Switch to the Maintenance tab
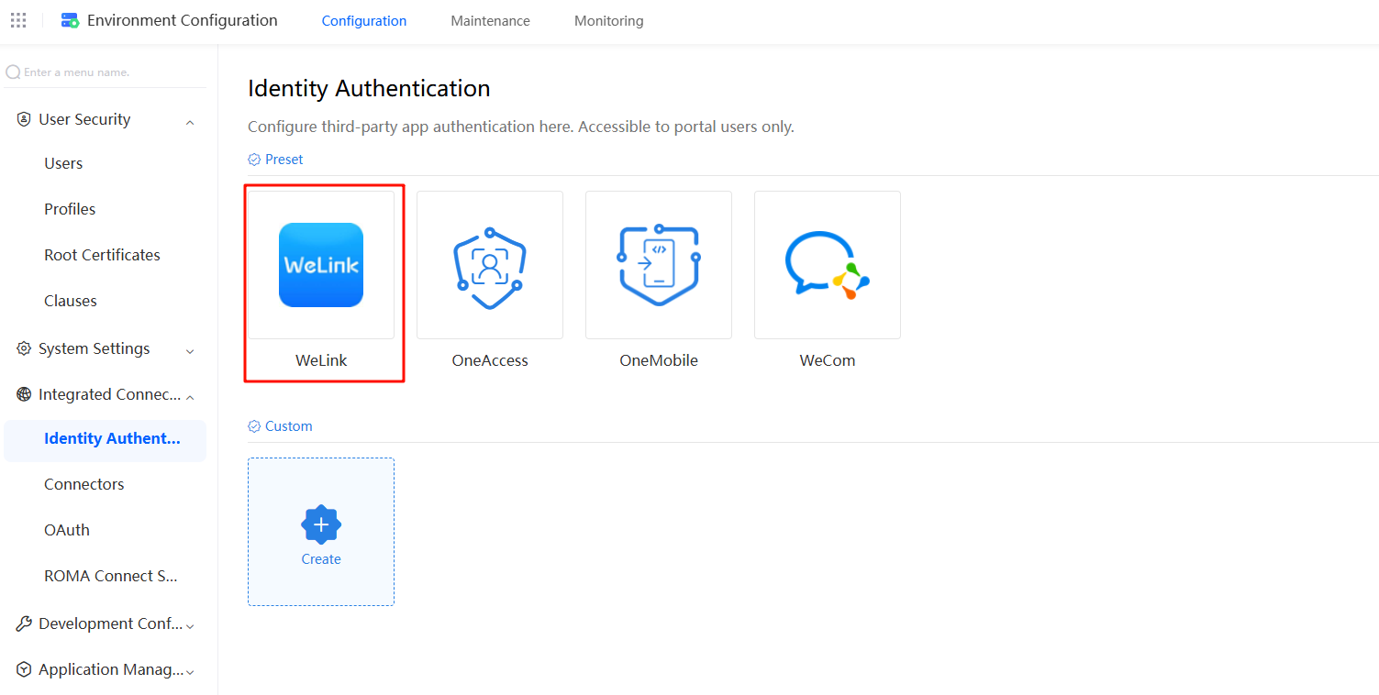Image resolution: width=1379 pixels, height=695 pixels. pos(491,20)
